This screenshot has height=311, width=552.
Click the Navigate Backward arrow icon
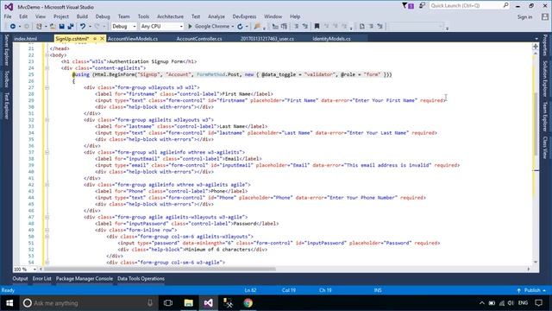(x=13, y=27)
